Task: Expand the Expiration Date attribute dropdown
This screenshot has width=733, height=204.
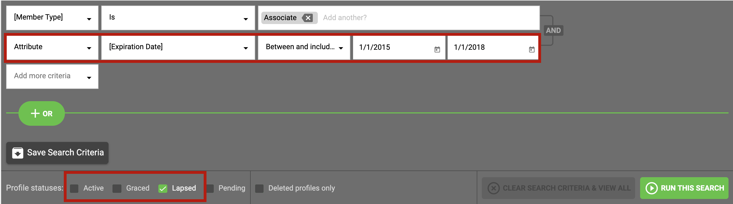Action: click(x=245, y=48)
